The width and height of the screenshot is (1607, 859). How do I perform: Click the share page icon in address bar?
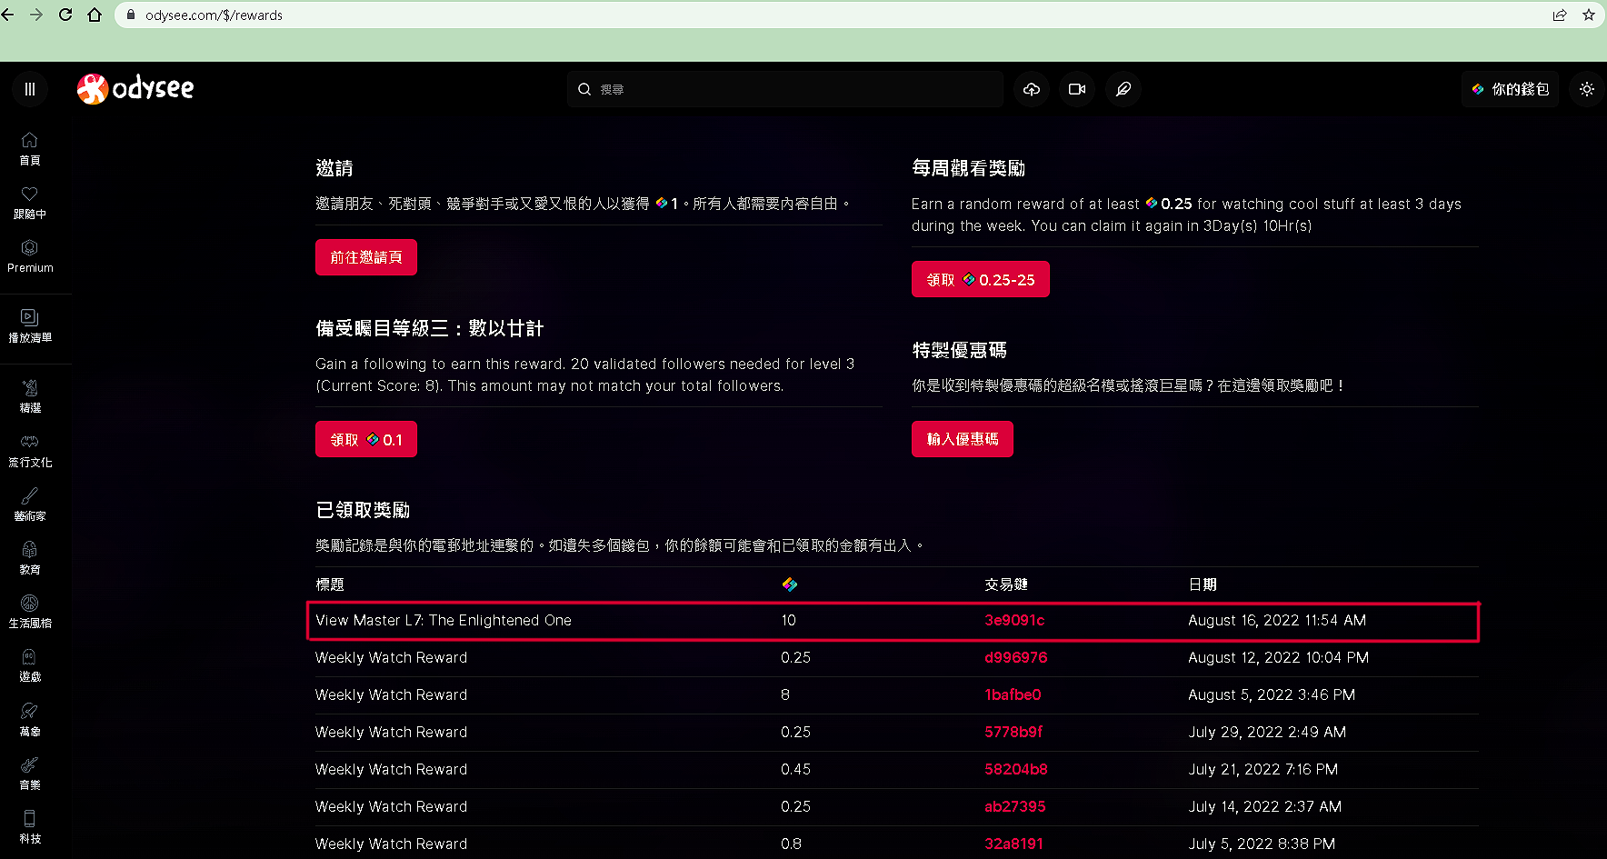tap(1560, 15)
